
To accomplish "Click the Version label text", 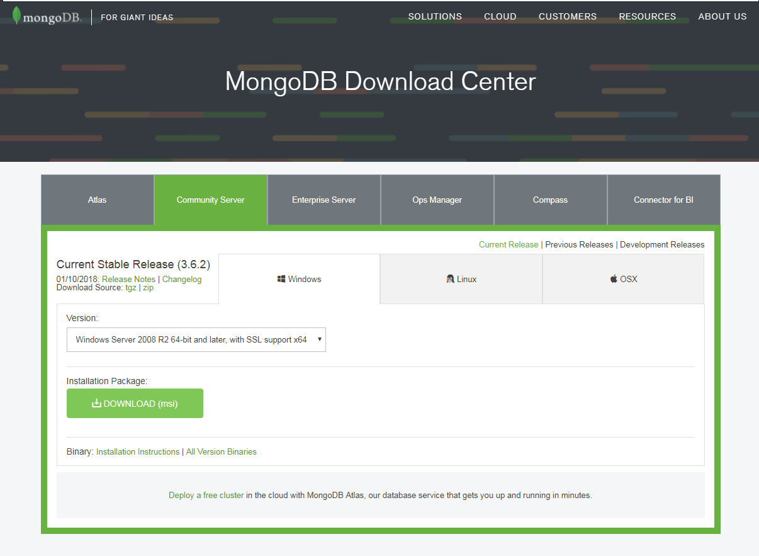I will pyautogui.click(x=82, y=318).
